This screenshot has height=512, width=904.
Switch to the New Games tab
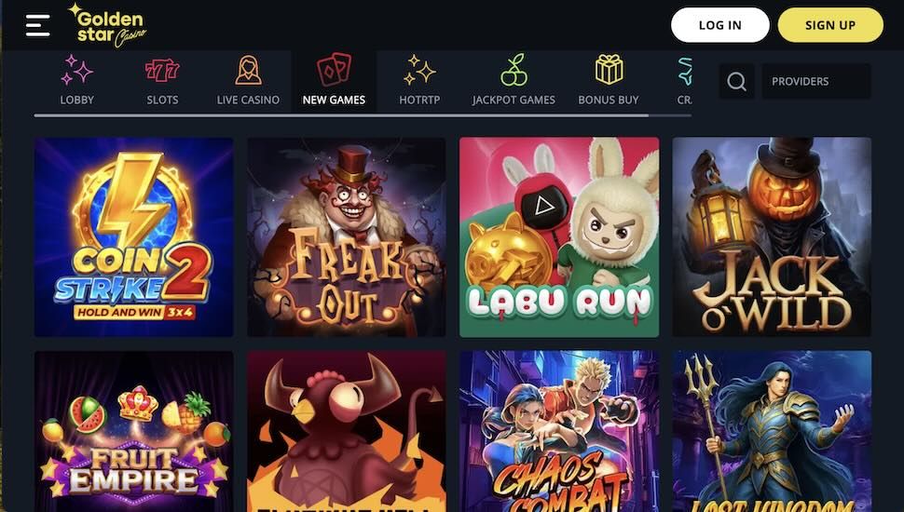[334, 81]
